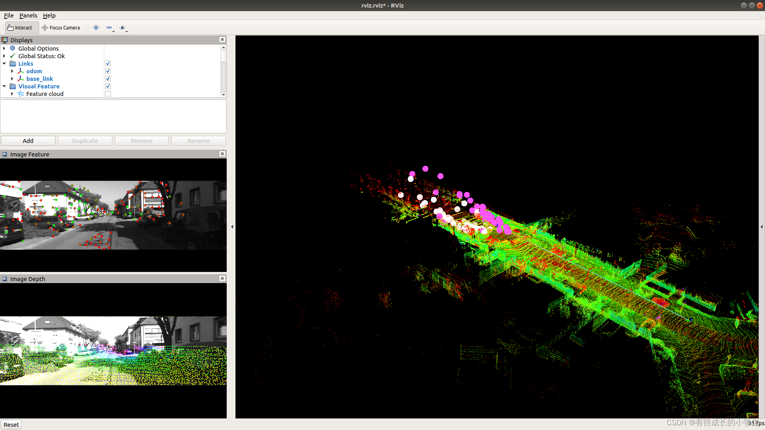The height and width of the screenshot is (430, 765).
Task: Click the plus add-tool icon
Action: 96,27
